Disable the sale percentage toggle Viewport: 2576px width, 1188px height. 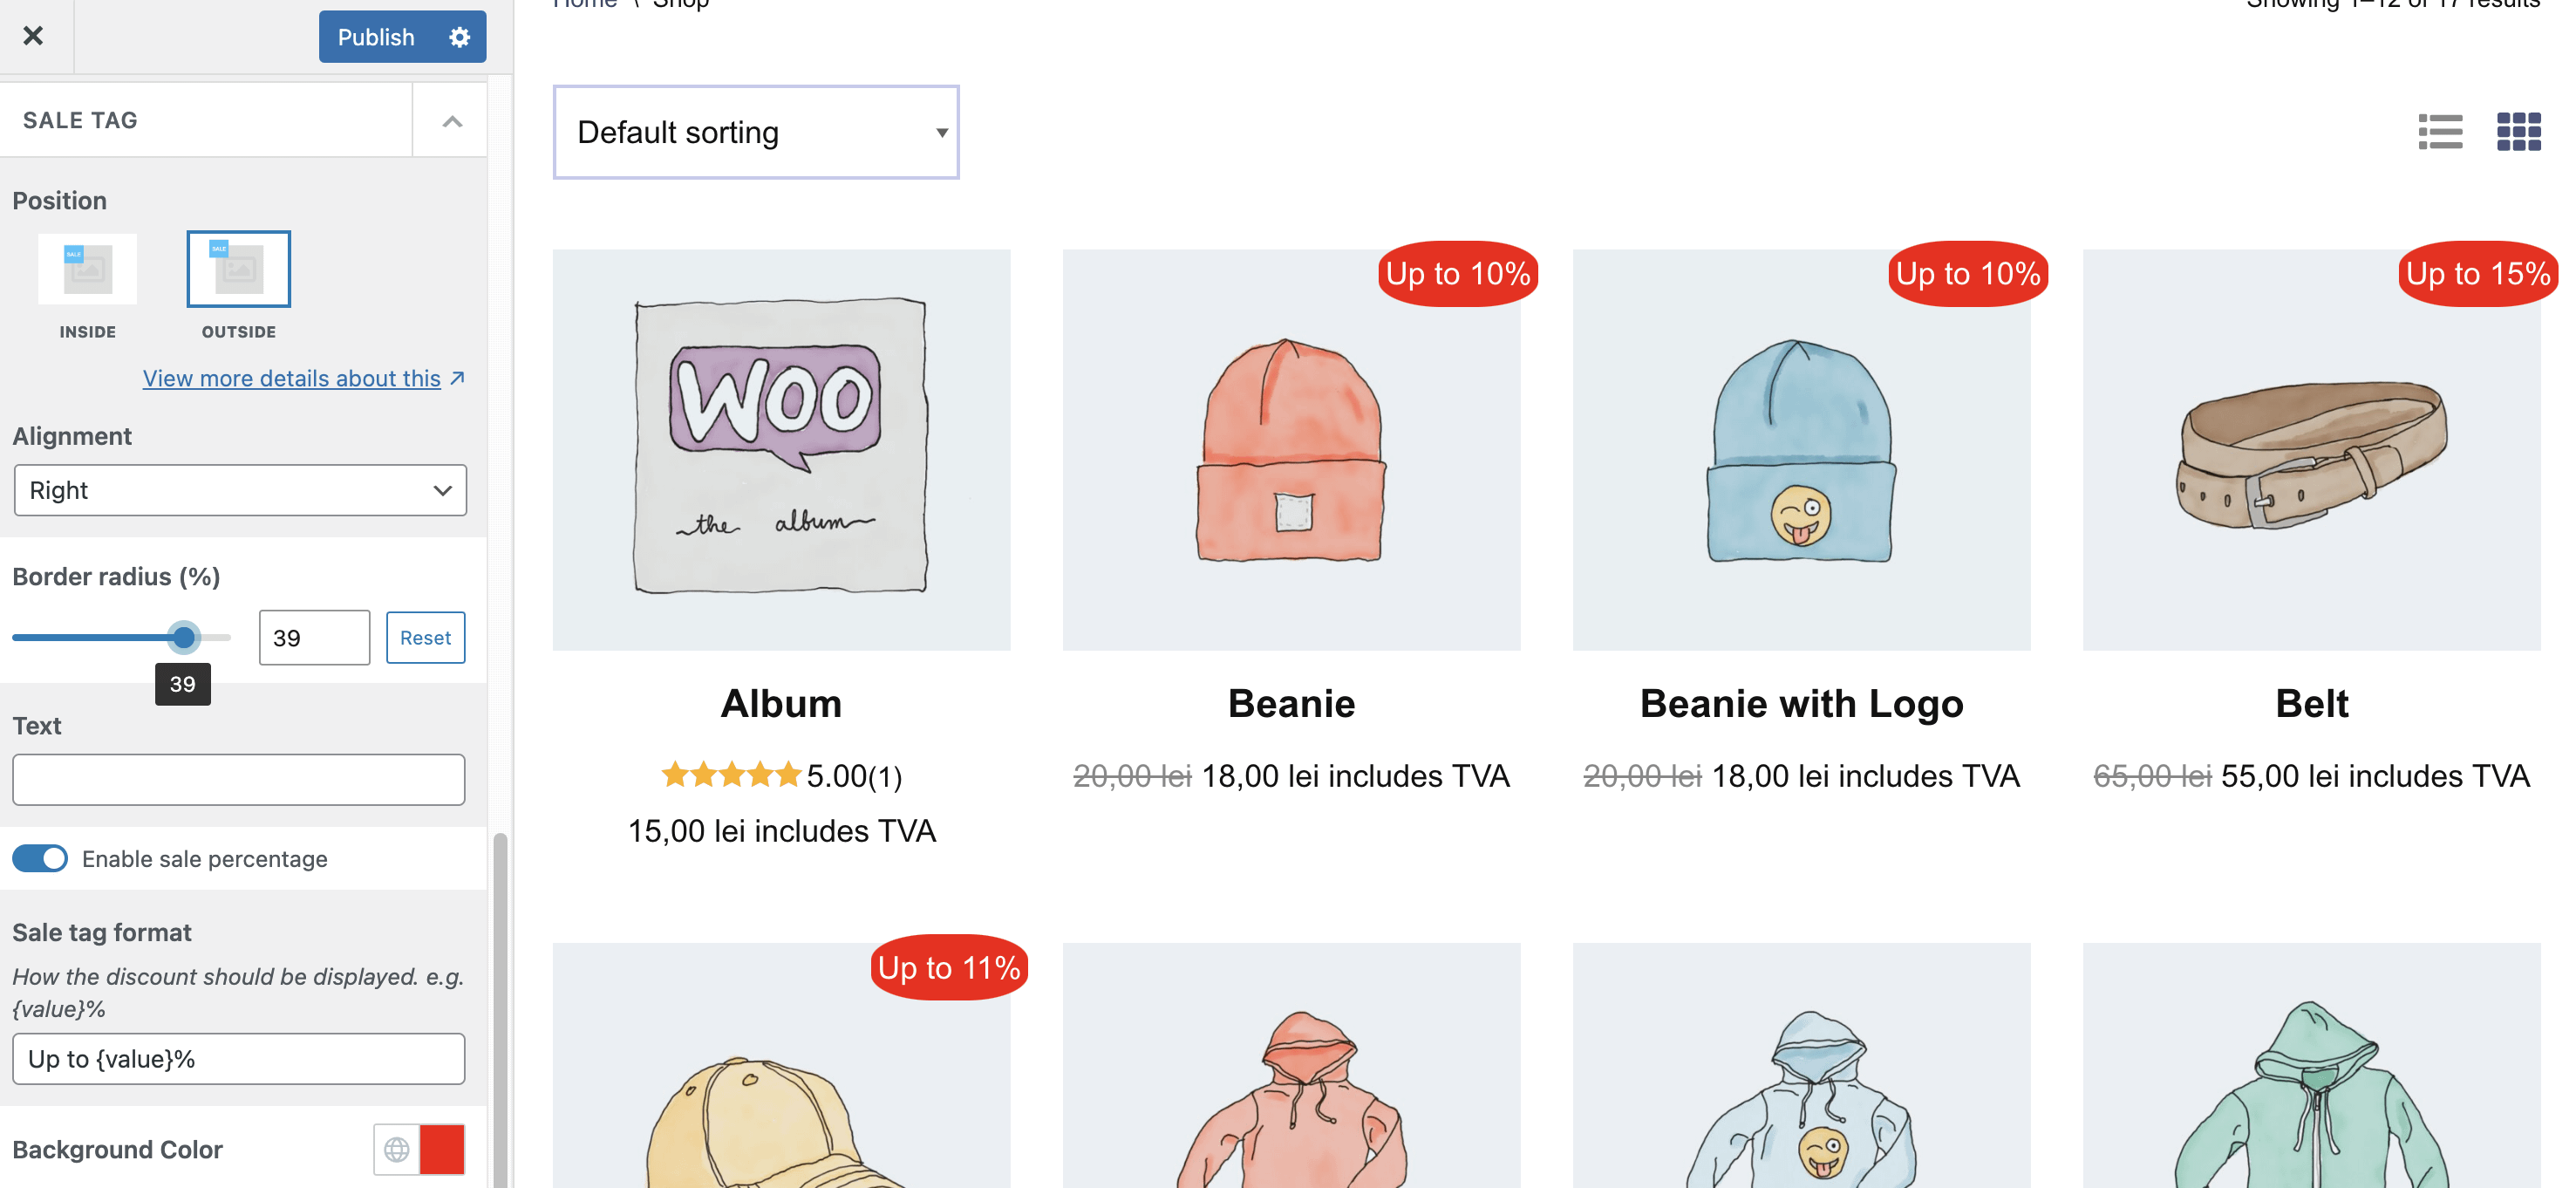pos(40,858)
